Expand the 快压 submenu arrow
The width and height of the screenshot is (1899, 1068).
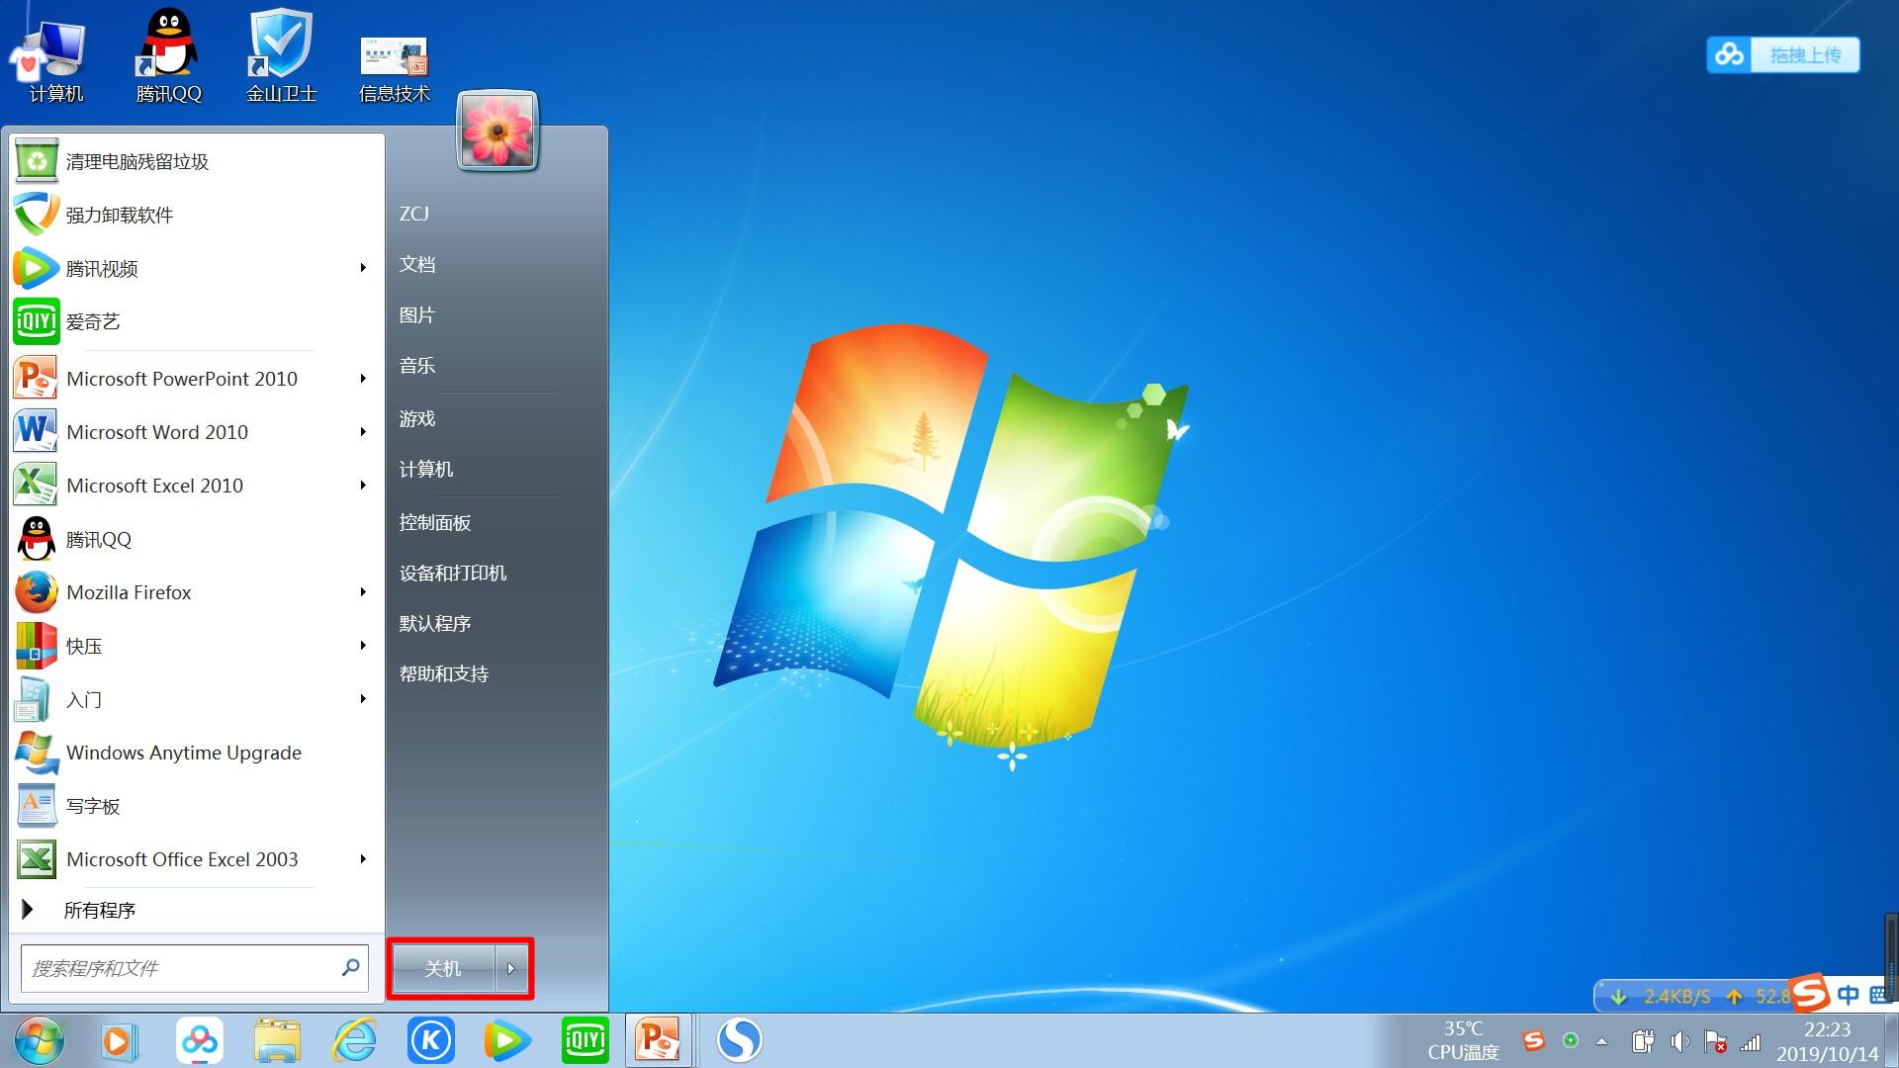tap(364, 646)
